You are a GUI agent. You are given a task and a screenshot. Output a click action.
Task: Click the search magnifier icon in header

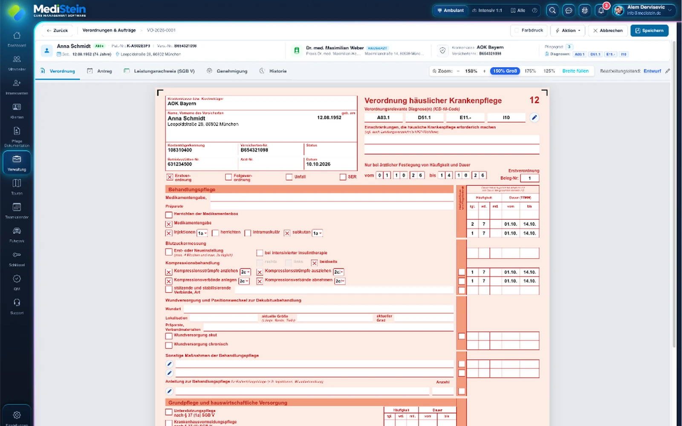[552, 10]
